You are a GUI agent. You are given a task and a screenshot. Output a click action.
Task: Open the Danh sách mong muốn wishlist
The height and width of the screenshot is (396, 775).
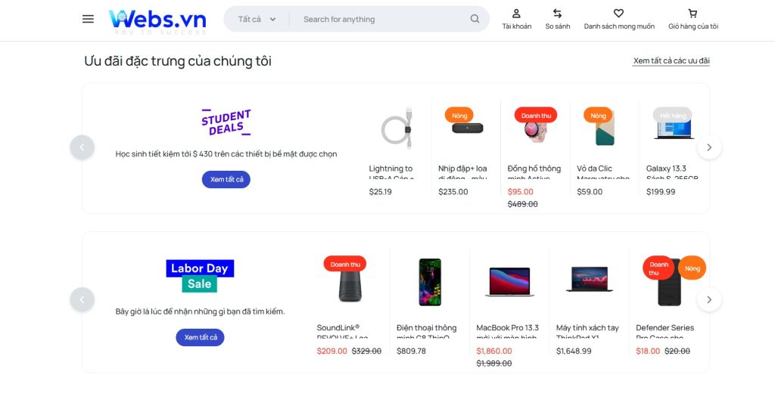tap(618, 19)
